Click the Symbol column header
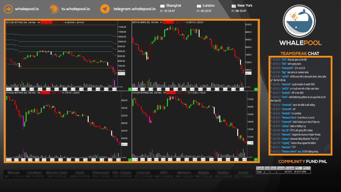Image resolution: width=341 pixels, height=192 pixels. (x=260, y=168)
